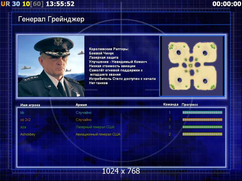Click the General Granger portrait

(x=51, y=66)
